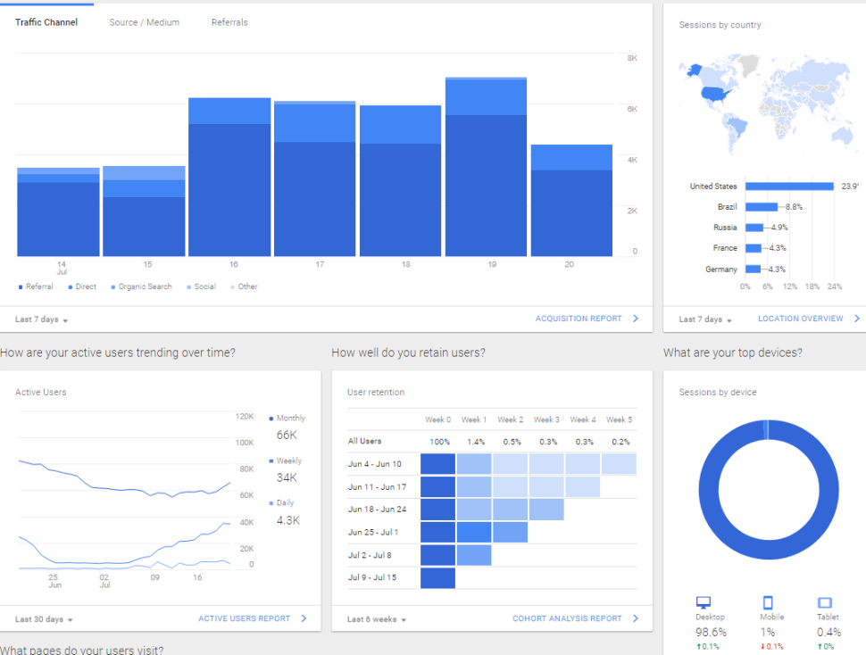This screenshot has width=866, height=655.
Task: Click the All Users 1.4% Week 1 value
Action: (x=476, y=442)
